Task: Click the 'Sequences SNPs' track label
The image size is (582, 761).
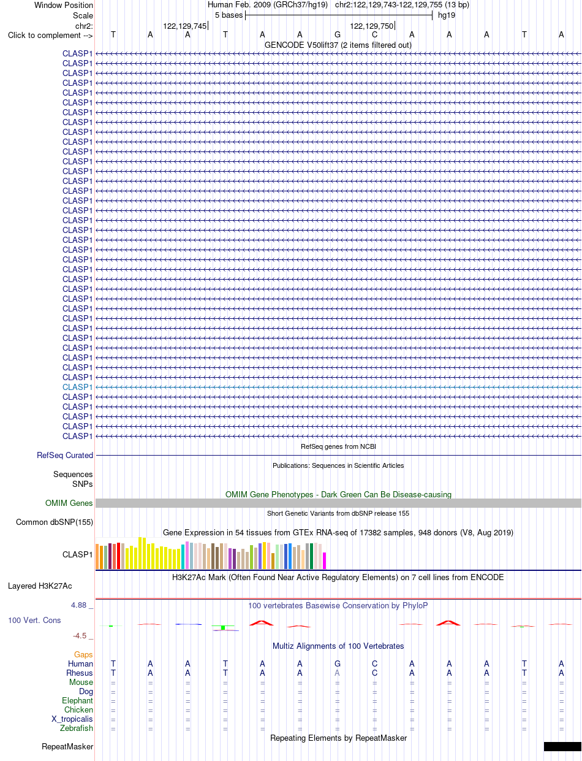Action: [74, 479]
